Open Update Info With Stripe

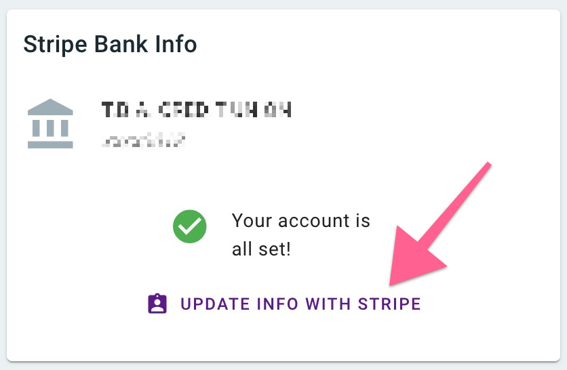pos(285,304)
